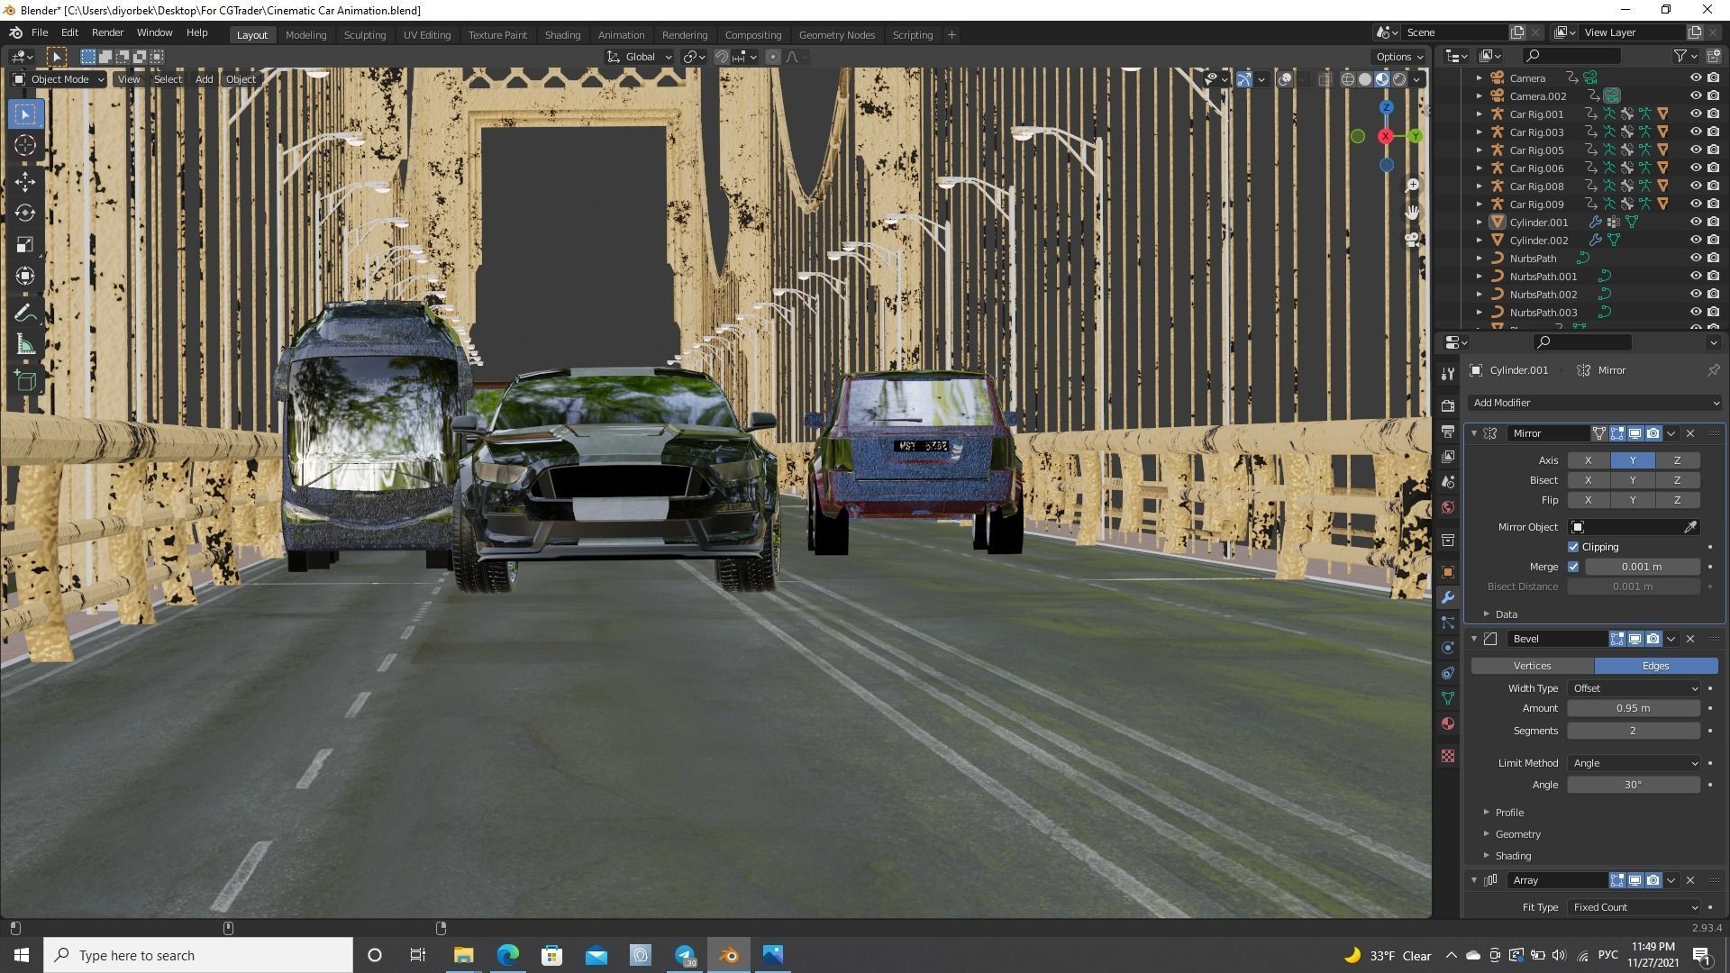The height and width of the screenshot is (973, 1730).
Task: Open the Object properties tab
Action: (1448, 572)
